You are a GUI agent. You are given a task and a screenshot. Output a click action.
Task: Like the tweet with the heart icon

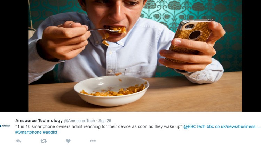68,141
